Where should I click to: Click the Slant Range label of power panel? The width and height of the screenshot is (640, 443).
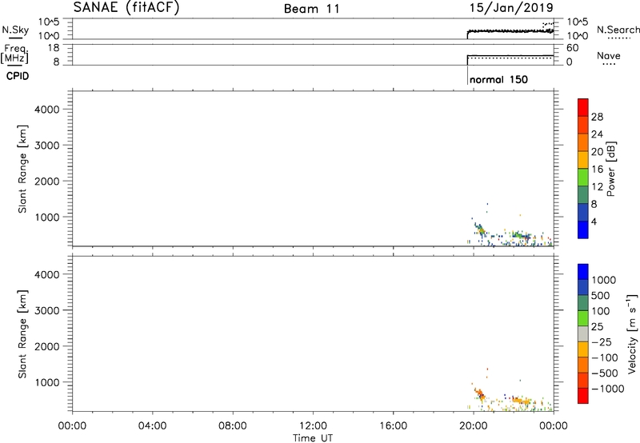point(22,169)
